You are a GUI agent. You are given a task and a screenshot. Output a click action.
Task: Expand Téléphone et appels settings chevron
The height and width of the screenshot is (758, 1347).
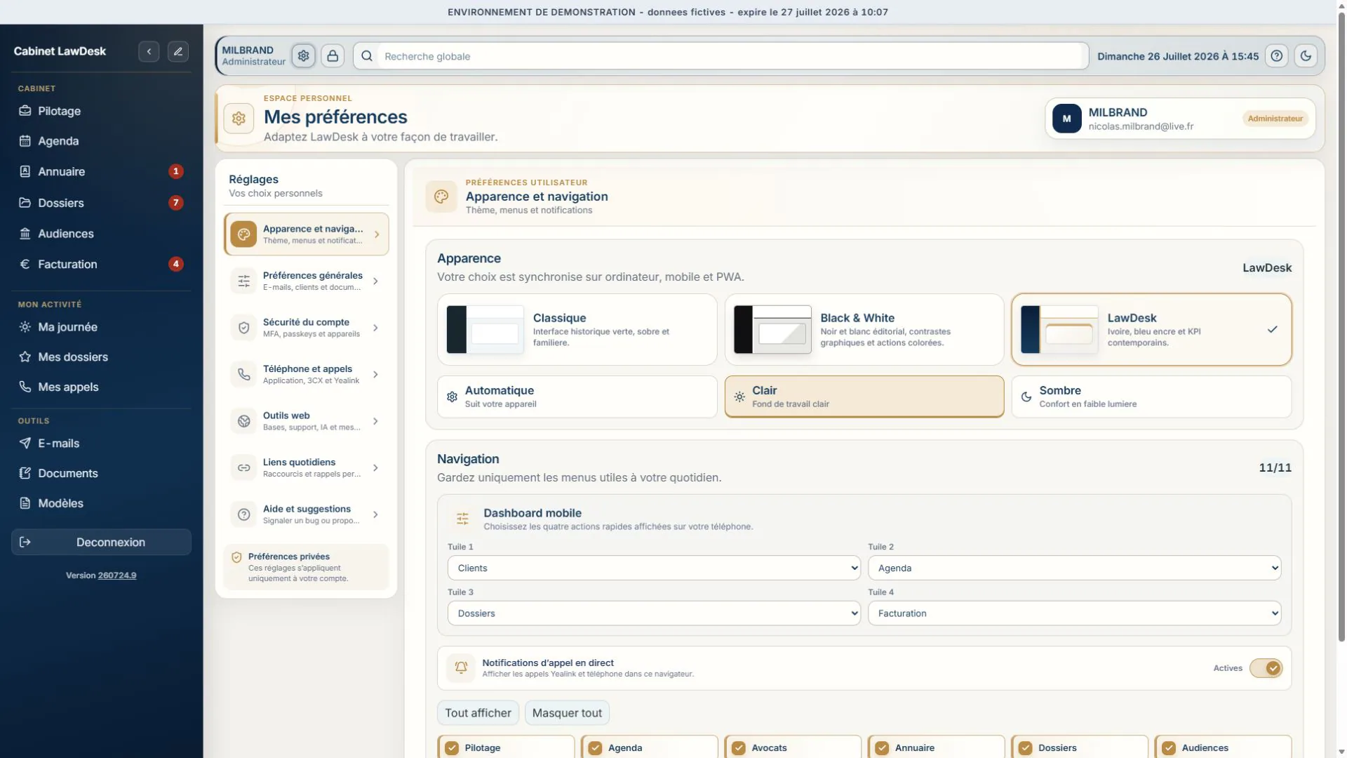376,374
